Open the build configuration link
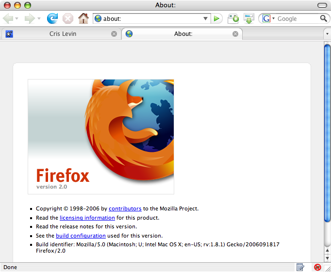The height and width of the screenshot is (272, 331). [x=81, y=236]
